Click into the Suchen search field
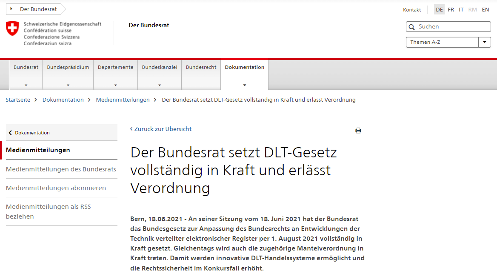This screenshot has width=497, height=279. click(x=452, y=27)
